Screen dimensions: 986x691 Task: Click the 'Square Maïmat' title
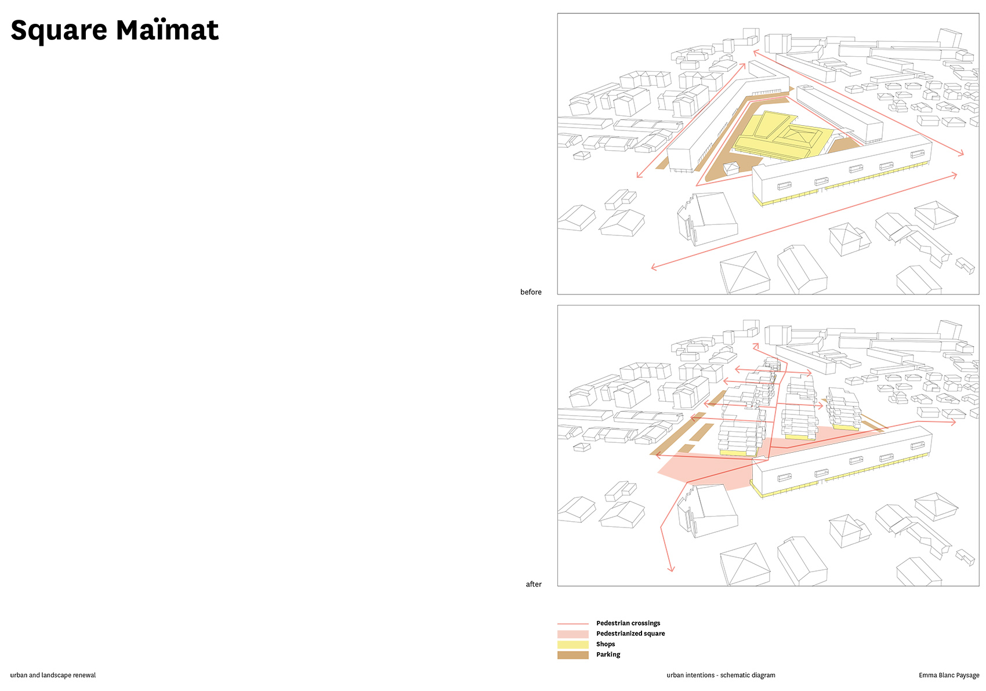coord(115,31)
